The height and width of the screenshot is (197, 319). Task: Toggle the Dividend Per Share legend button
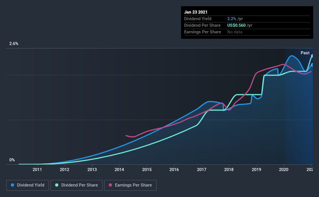point(77,185)
